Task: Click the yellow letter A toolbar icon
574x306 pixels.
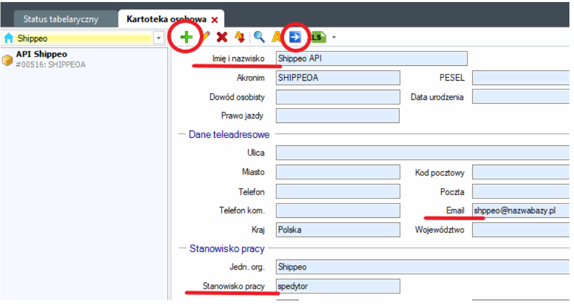Action: tap(276, 37)
